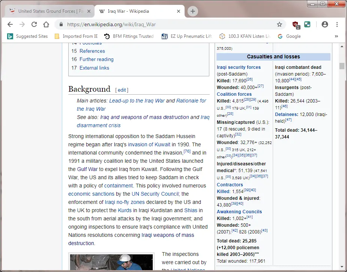347x272 pixels.
Task: Open the Shias link
Action: [191, 210]
